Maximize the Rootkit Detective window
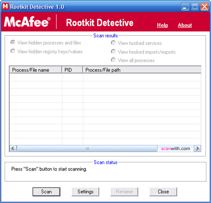 pyautogui.click(x=195, y=7)
